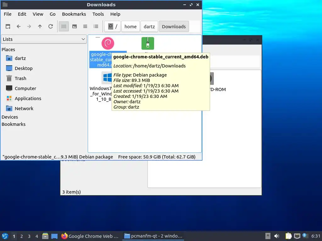Image resolution: width=322 pixels, height=241 pixels.
Task: Click '3 item(s)' in the background window
Action: click(71, 192)
